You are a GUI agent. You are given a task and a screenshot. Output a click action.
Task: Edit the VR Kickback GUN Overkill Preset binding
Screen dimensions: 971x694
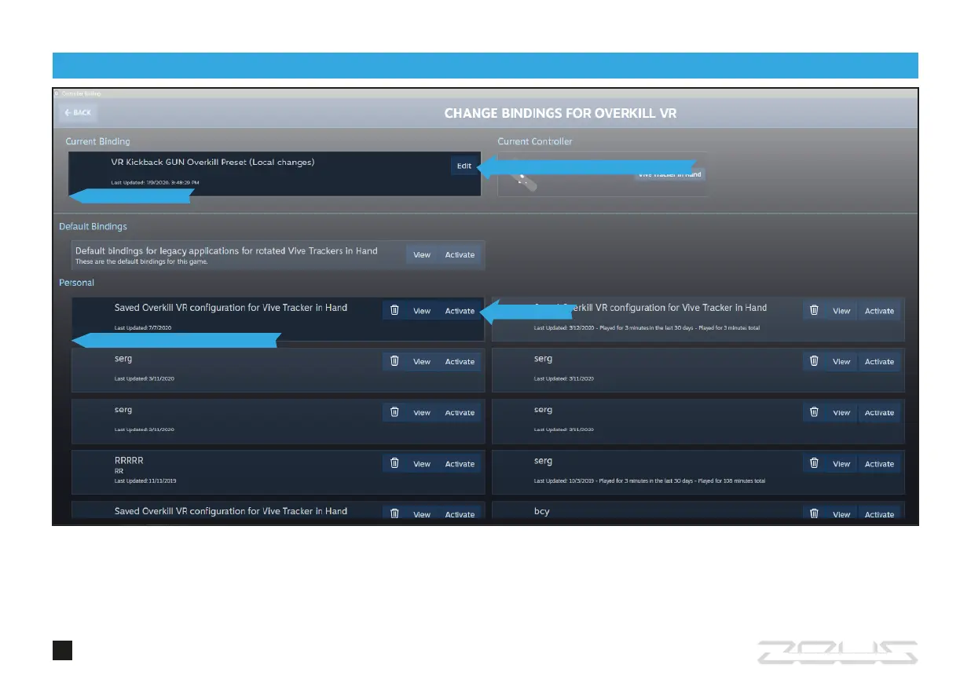(464, 166)
